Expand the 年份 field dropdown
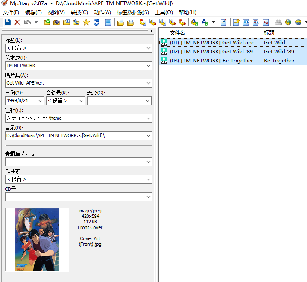Image resolution: width=307 pixels, height=282 pixels. click(x=40, y=100)
